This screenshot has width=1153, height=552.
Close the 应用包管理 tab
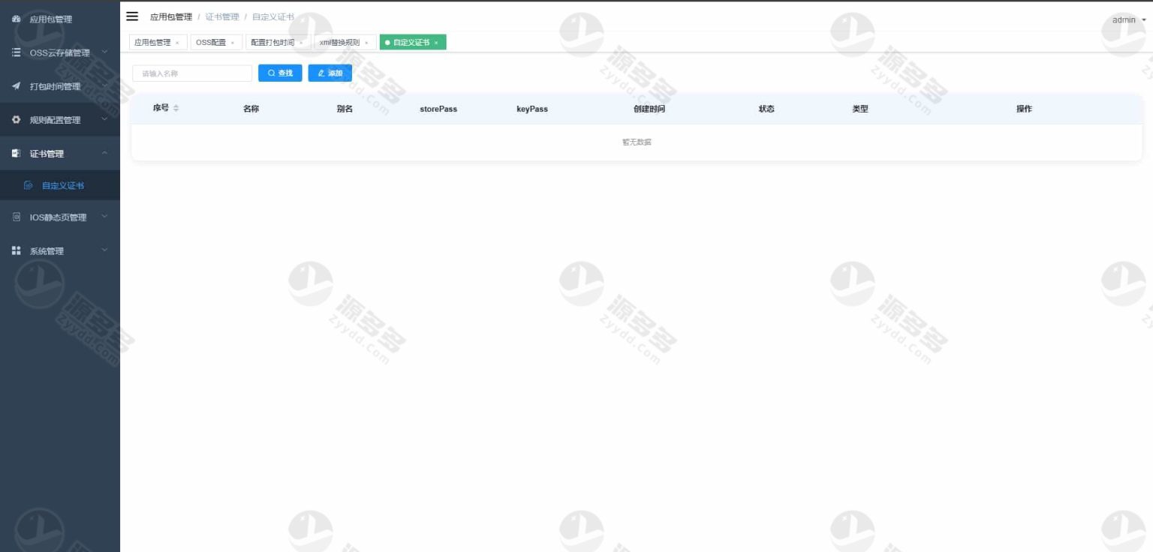(177, 43)
